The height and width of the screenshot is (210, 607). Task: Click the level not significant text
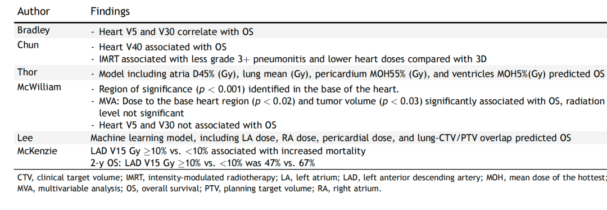141,113
